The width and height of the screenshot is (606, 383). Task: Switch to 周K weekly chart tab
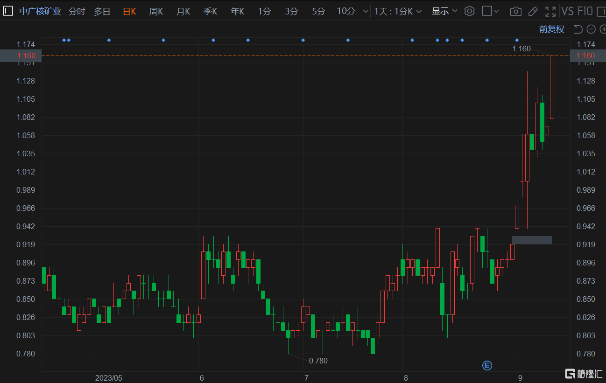156,11
